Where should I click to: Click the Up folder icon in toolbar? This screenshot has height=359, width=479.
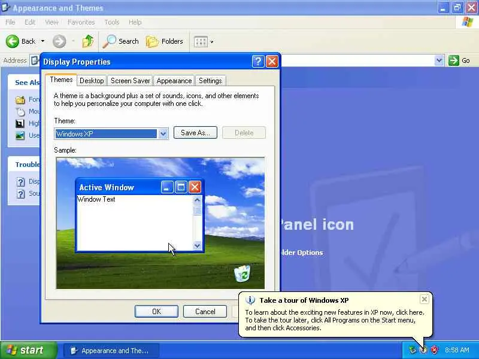pos(88,41)
